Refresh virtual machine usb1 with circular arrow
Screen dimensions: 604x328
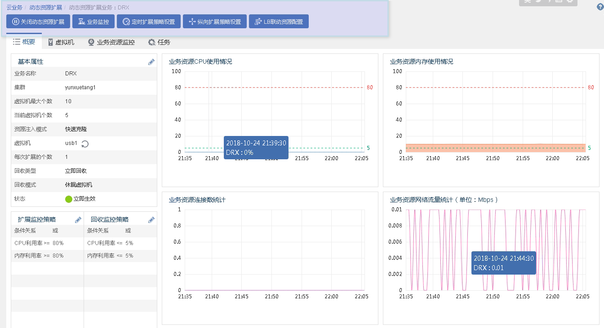click(x=84, y=144)
